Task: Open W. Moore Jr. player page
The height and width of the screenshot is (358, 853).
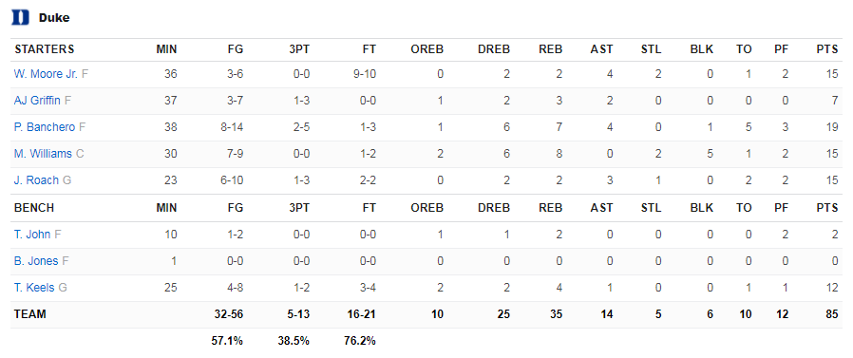Action: [x=47, y=74]
